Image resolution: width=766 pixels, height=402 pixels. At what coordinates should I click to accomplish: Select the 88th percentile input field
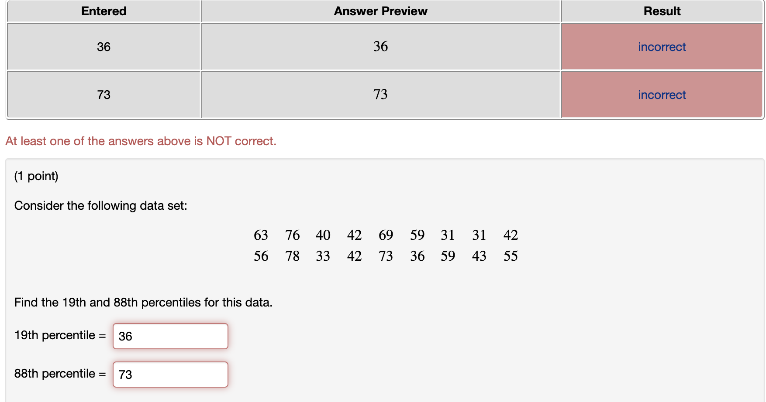[x=170, y=374]
